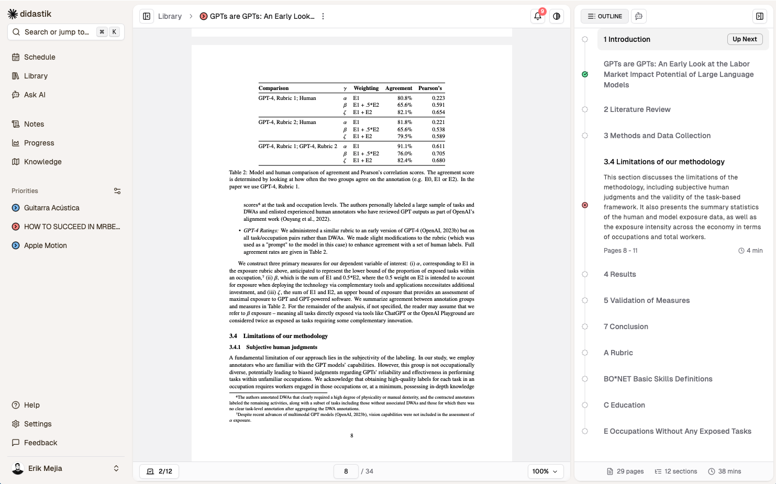Image resolution: width=776 pixels, height=484 pixels.
Task: Click the 2/12 sections progress button
Action: 159,471
